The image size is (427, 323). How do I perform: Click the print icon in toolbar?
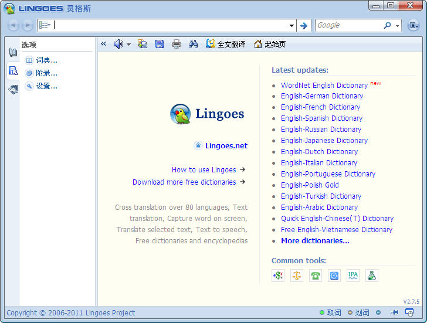point(177,44)
